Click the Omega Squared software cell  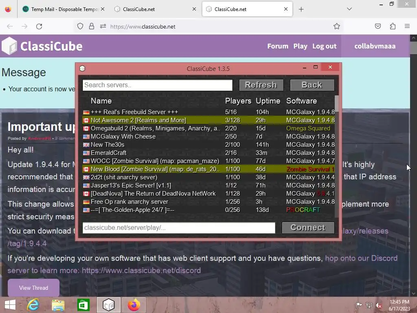(308, 128)
